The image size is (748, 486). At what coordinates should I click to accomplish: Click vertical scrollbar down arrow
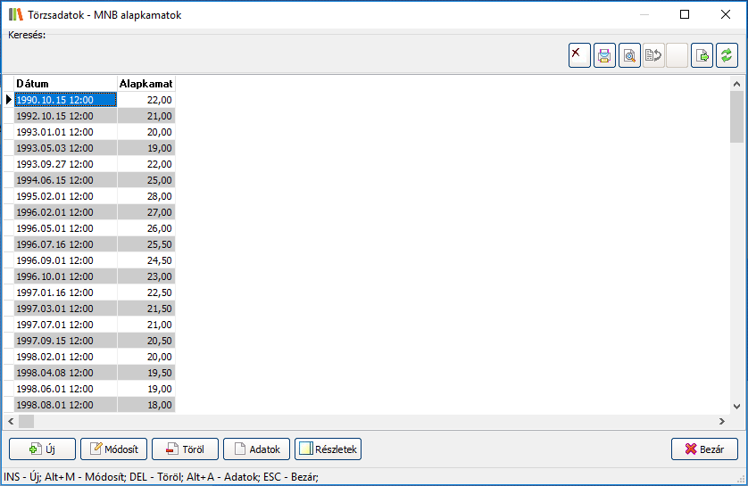click(736, 406)
